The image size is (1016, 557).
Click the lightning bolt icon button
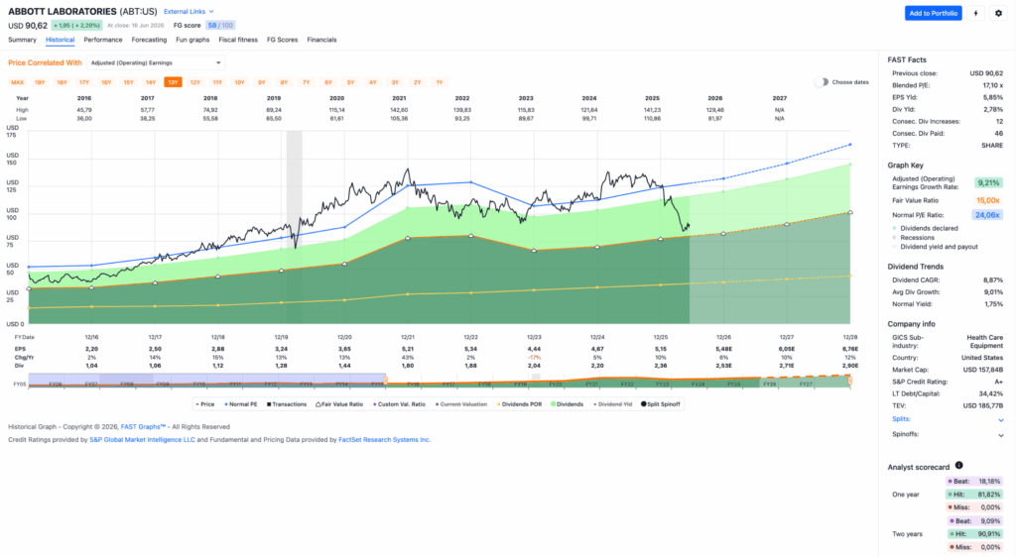(x=976, y=13)
